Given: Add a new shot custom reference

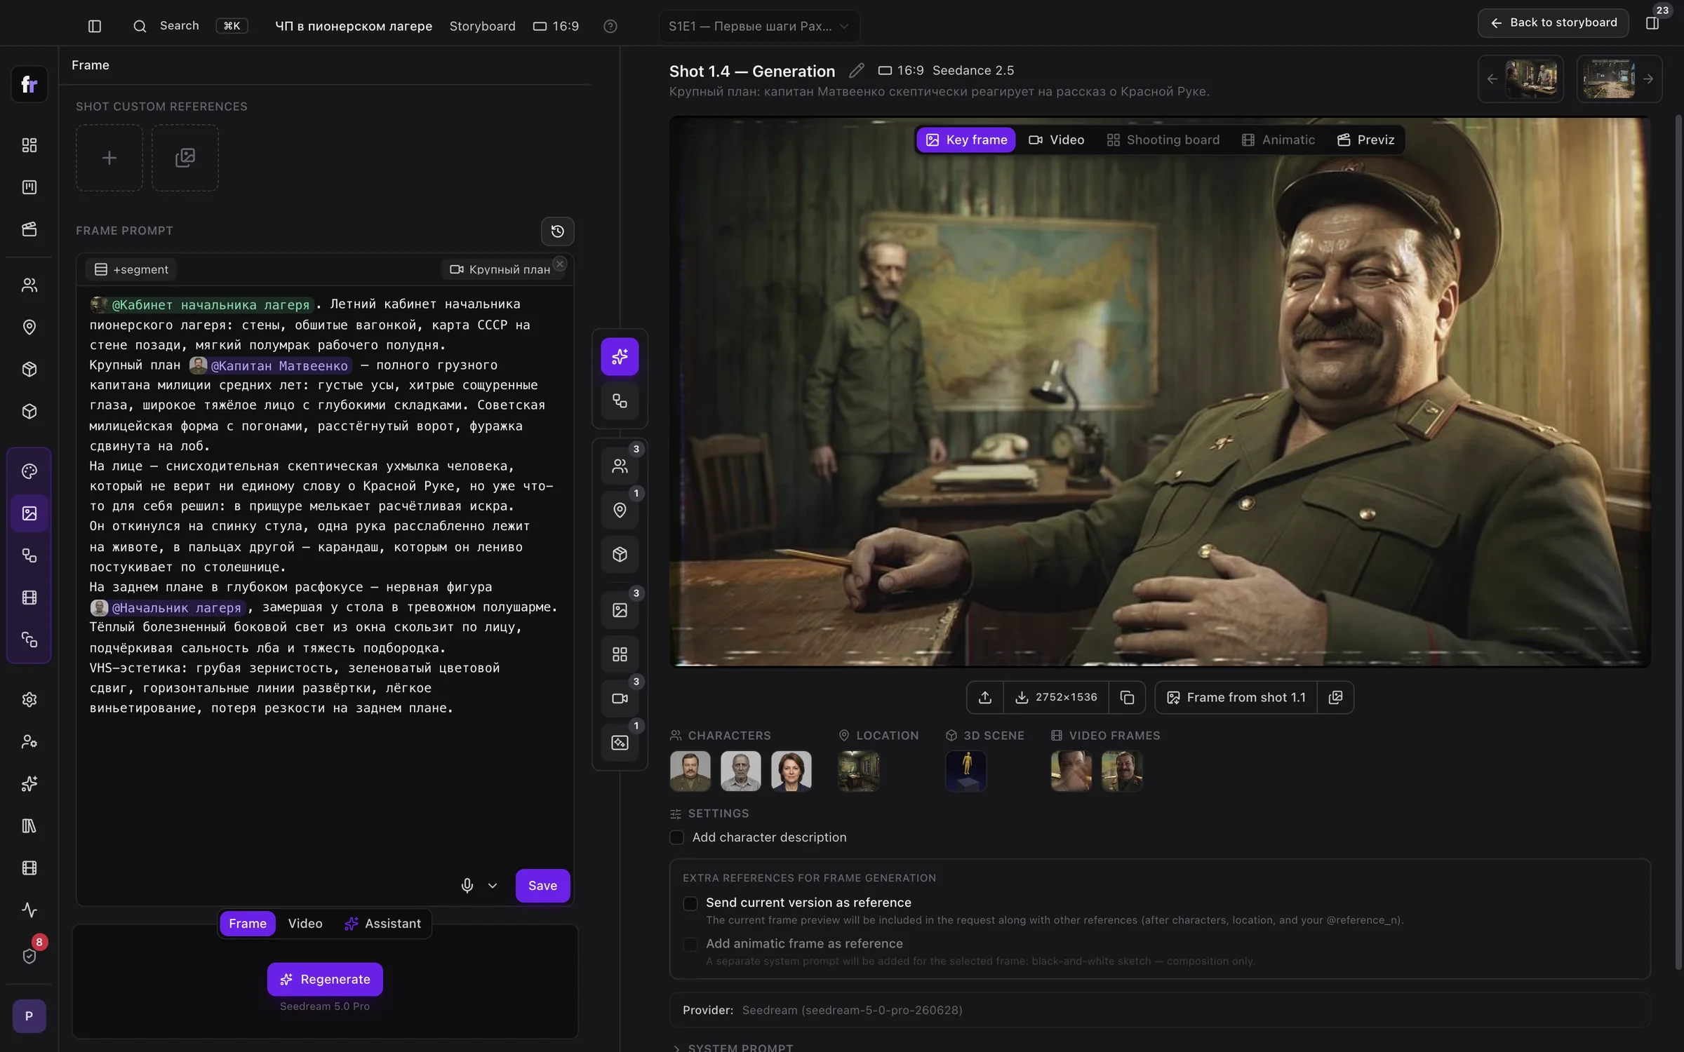Looking at the screenshot, I should click(x=109, y=158).
